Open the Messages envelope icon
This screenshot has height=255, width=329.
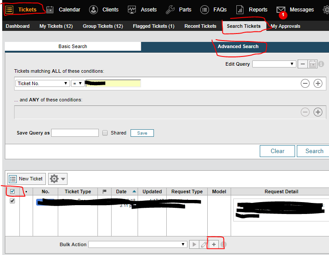281,10
